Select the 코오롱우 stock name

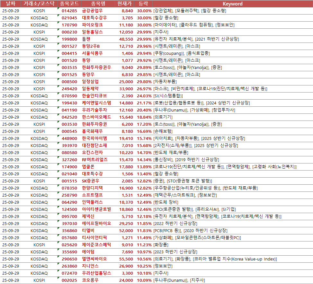click(90, 280)
